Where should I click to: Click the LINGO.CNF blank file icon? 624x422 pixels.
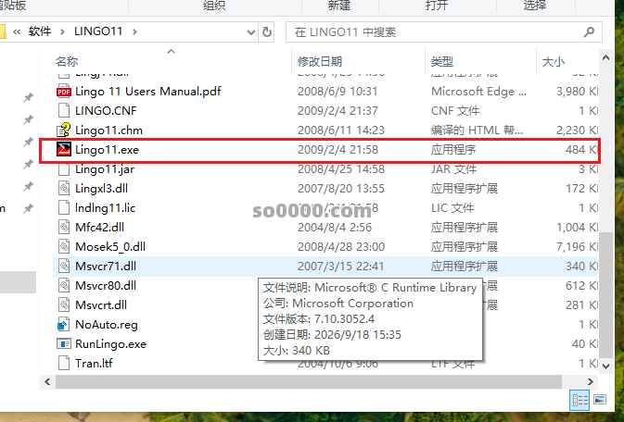pyautogui.click(x=64, y=110)
